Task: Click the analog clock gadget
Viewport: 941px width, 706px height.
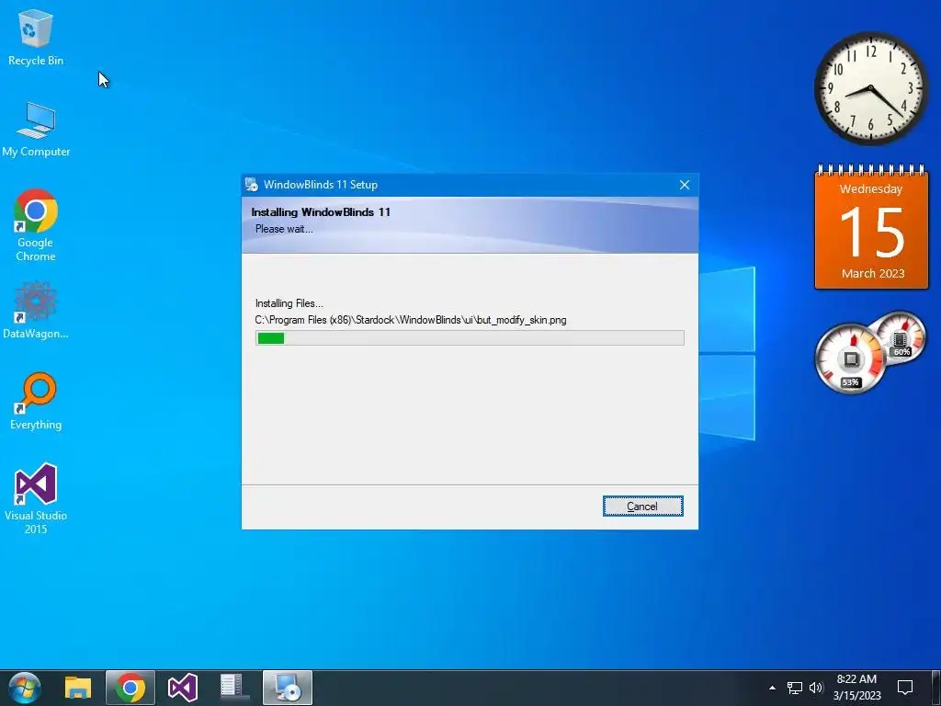Action: click(870, 88)
